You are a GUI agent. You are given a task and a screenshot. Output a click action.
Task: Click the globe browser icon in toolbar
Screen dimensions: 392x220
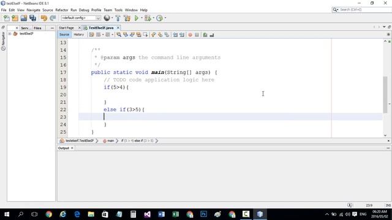point(107,18)
